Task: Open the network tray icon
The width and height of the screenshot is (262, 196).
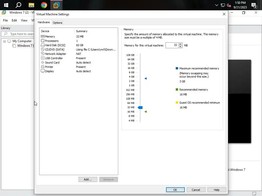Action: point(223,5)
